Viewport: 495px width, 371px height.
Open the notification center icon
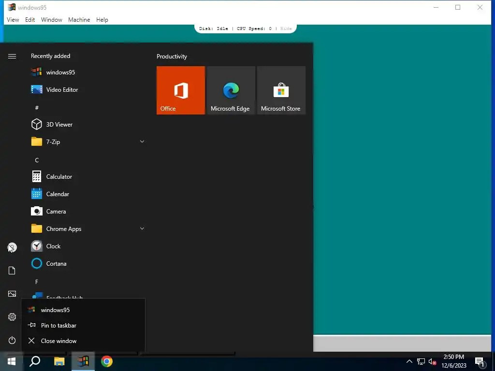480,362
